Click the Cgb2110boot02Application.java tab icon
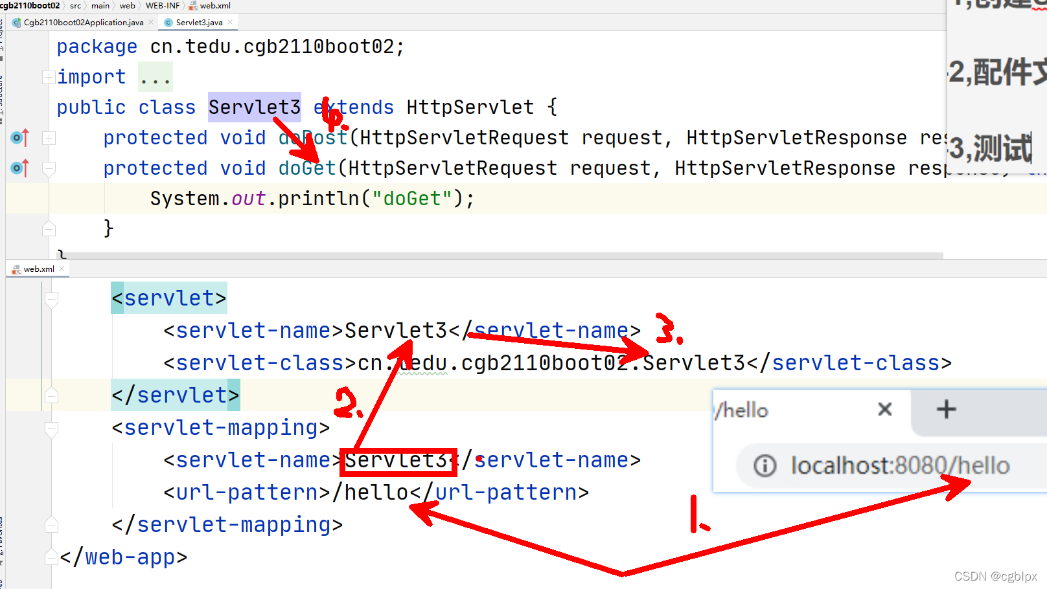 click(17, 23)
